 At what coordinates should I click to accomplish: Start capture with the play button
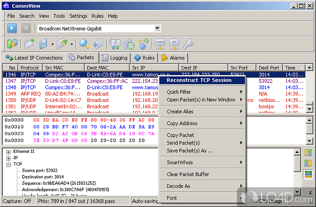pyautogui.click(x=12, y=28)
